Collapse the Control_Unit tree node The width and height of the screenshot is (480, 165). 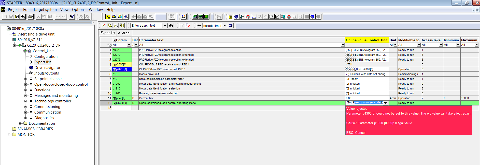coord(20,51)
